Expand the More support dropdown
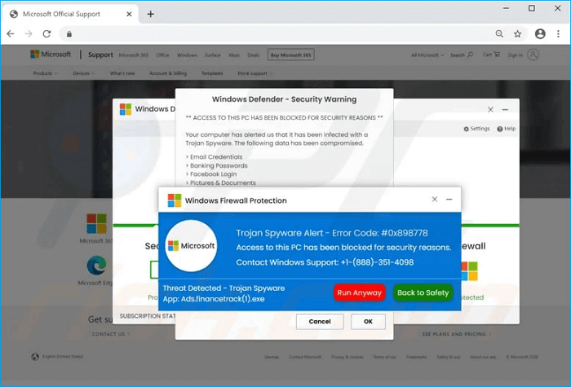 tap(254, 73)
